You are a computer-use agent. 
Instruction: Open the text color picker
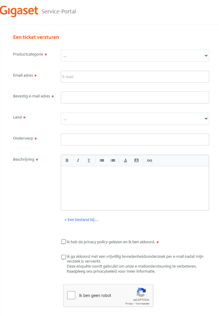(126, 160)
